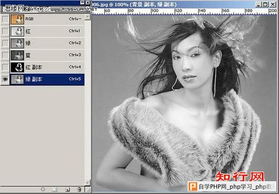Select the 红 channel row
This screenshot has width=279, height=194.
(47, 31)
